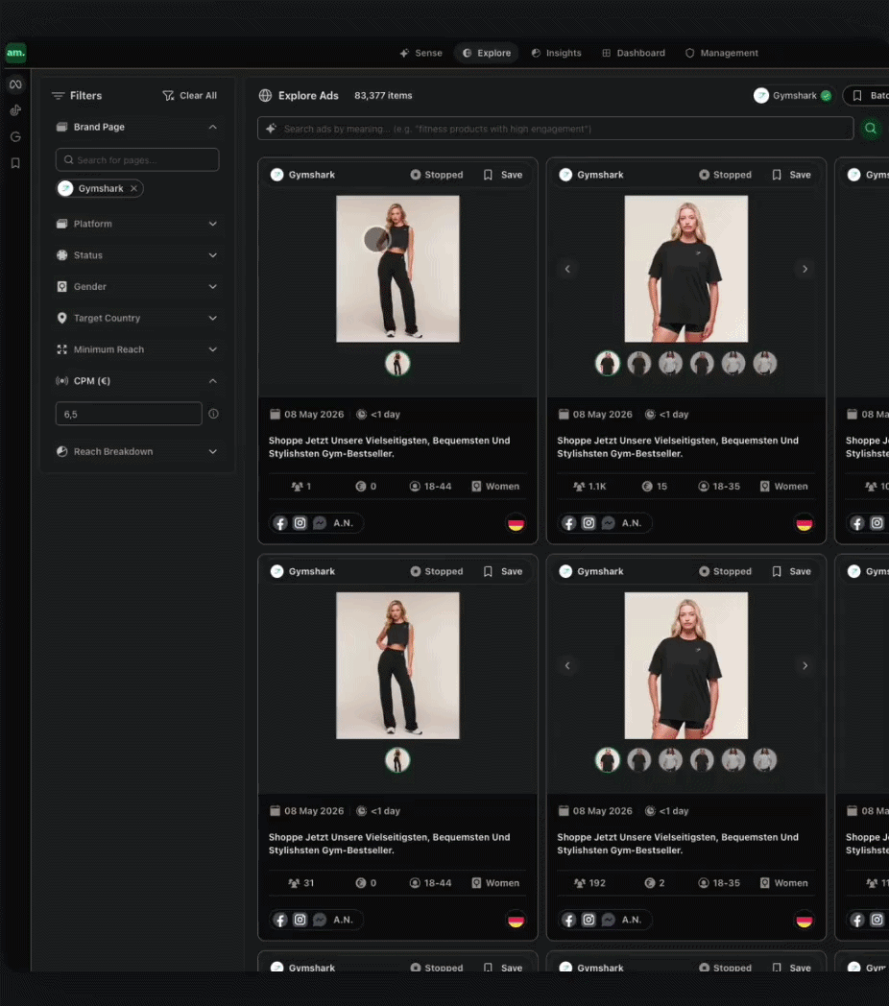Save the ad with reach 192
Image resolution: width=889 pixels, height=1006 pixels.
coord(791,571)
